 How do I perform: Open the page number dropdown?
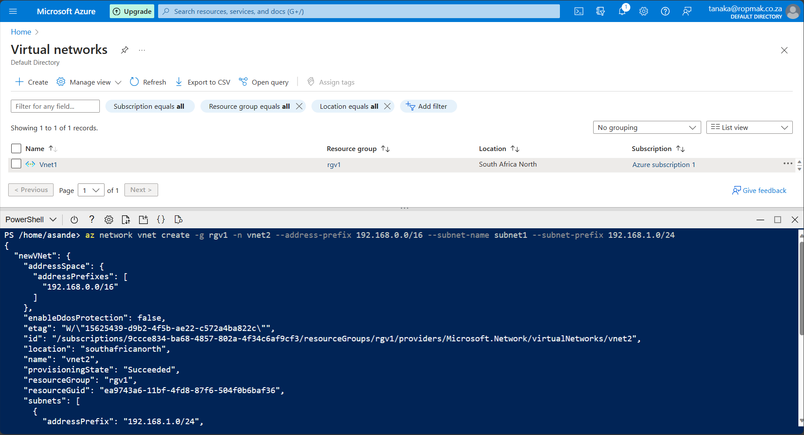(91, 190)
